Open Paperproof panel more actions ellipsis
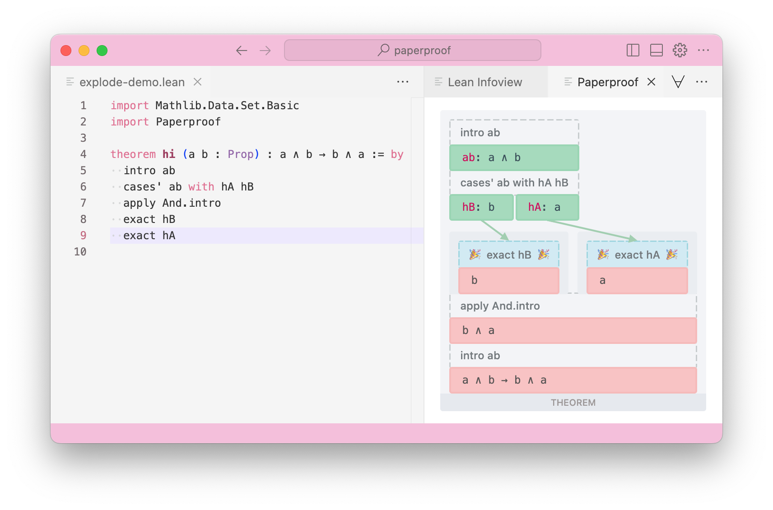Viewport: 773px width, 510px height. (x=702, y=82)
